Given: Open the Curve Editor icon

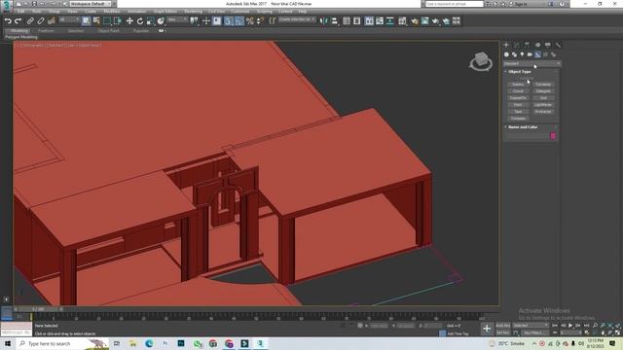Looking at the screenshot, I should tap(380, 21).
